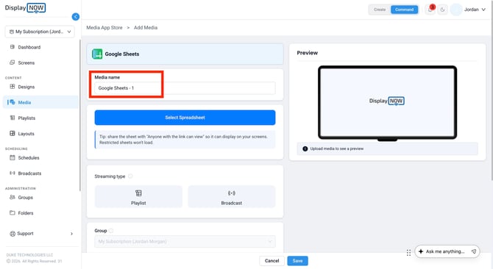Viewport: 493px width, 269px height.
Task: Choose Playlist streaming type
Action: pyautogui.click(x=138, y=197)
